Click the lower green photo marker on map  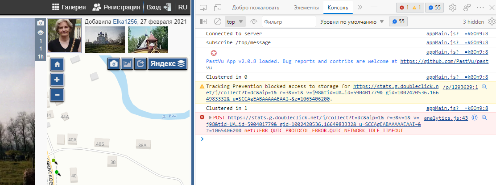[57, 172]
